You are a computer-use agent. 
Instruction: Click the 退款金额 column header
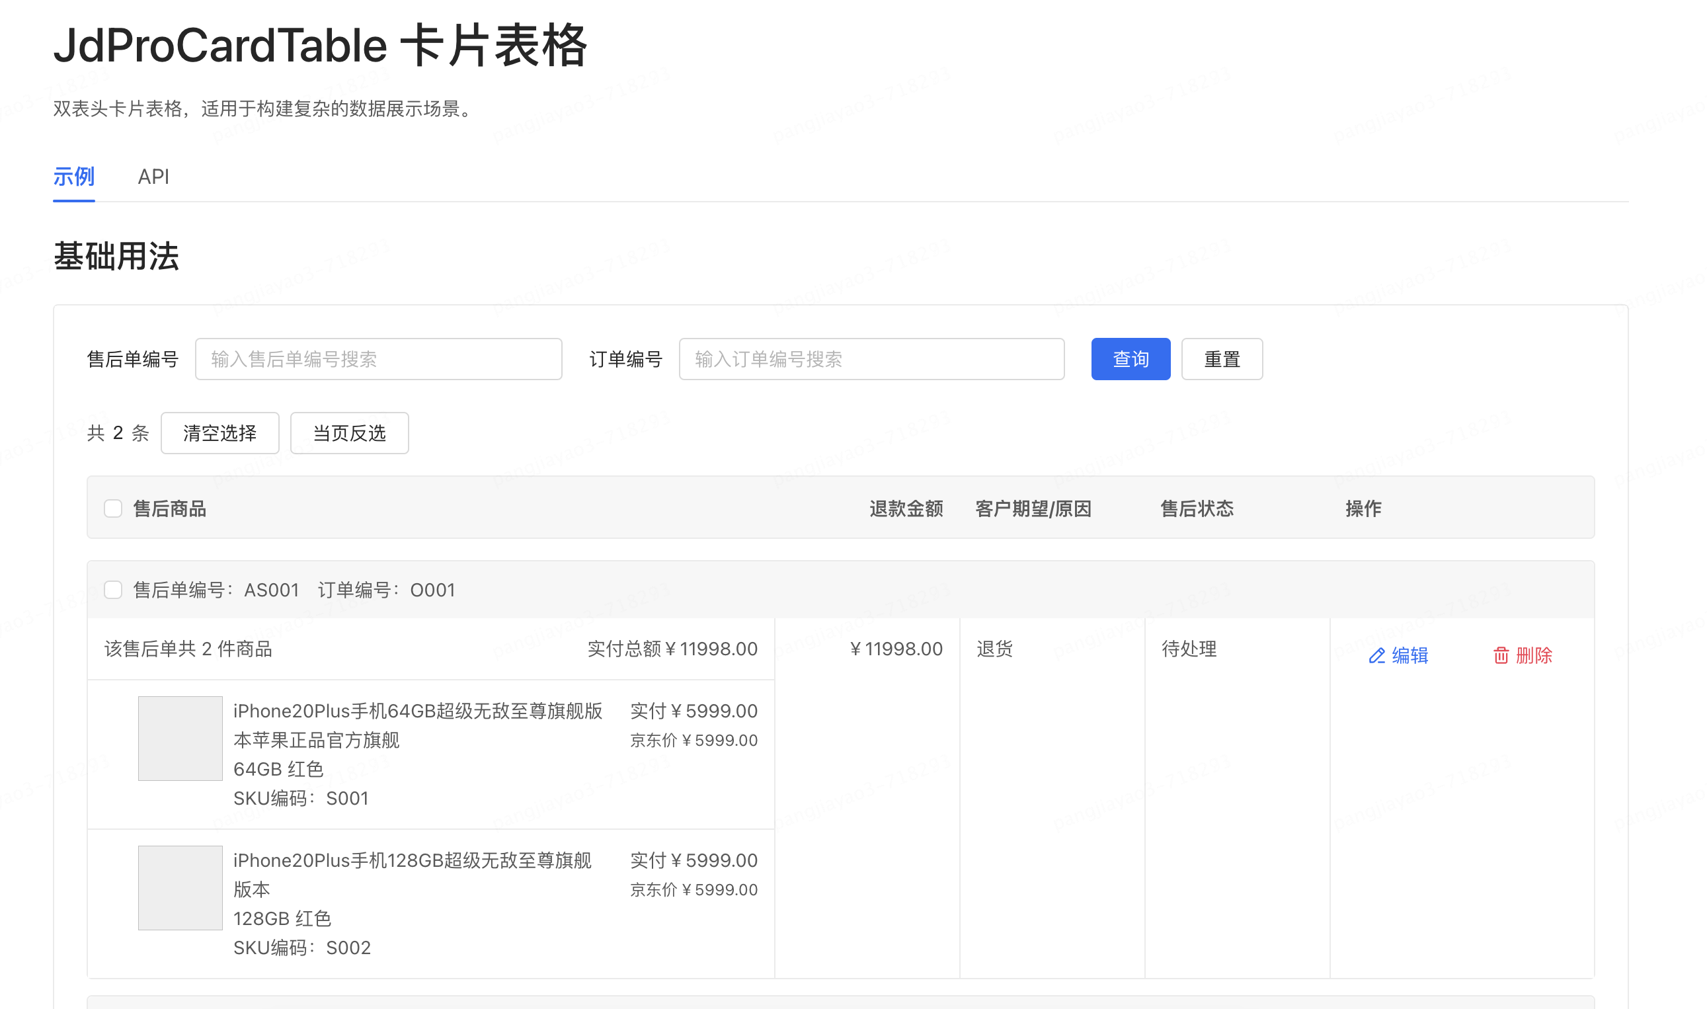[x=906, y=508]
